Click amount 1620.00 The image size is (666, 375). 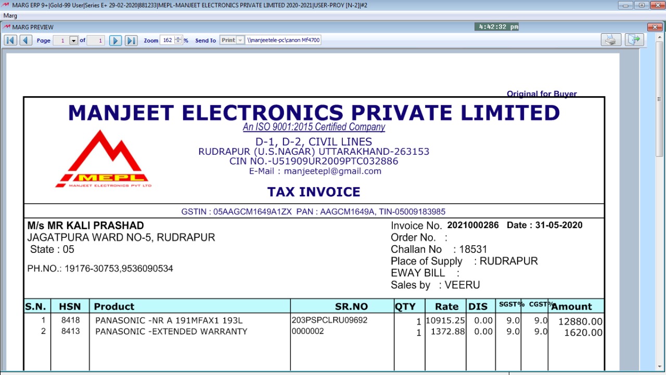[583, 332]
